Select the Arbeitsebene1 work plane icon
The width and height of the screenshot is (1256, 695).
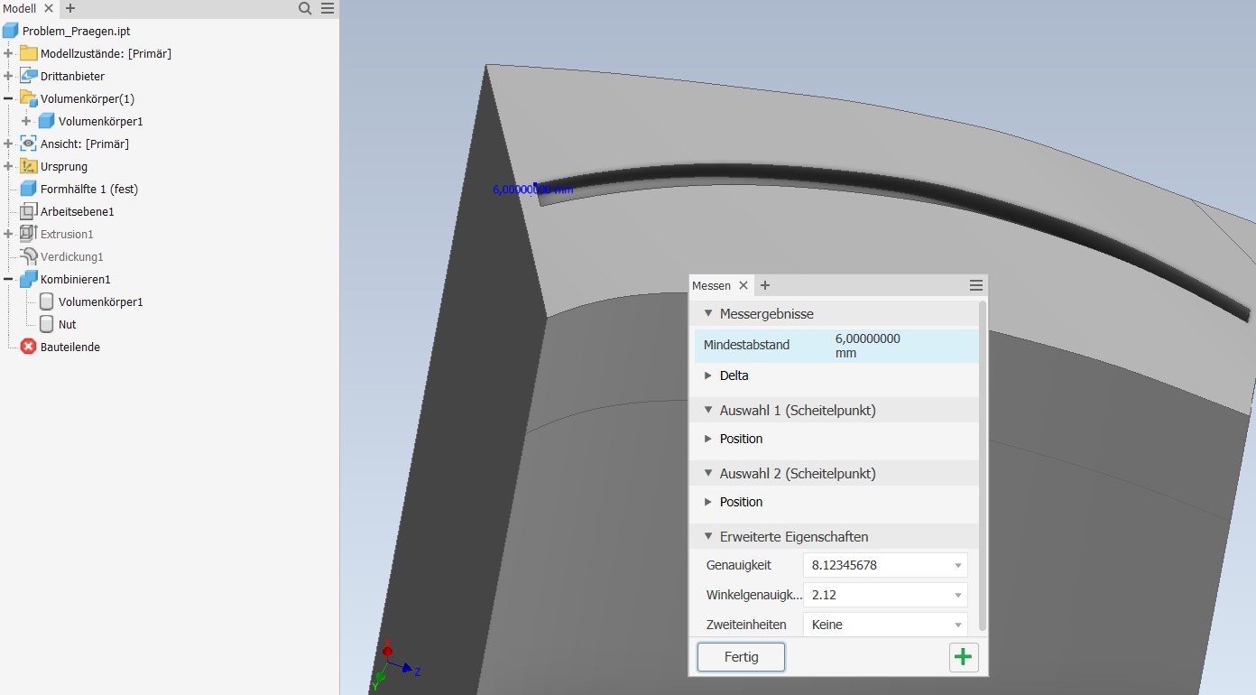28,211
